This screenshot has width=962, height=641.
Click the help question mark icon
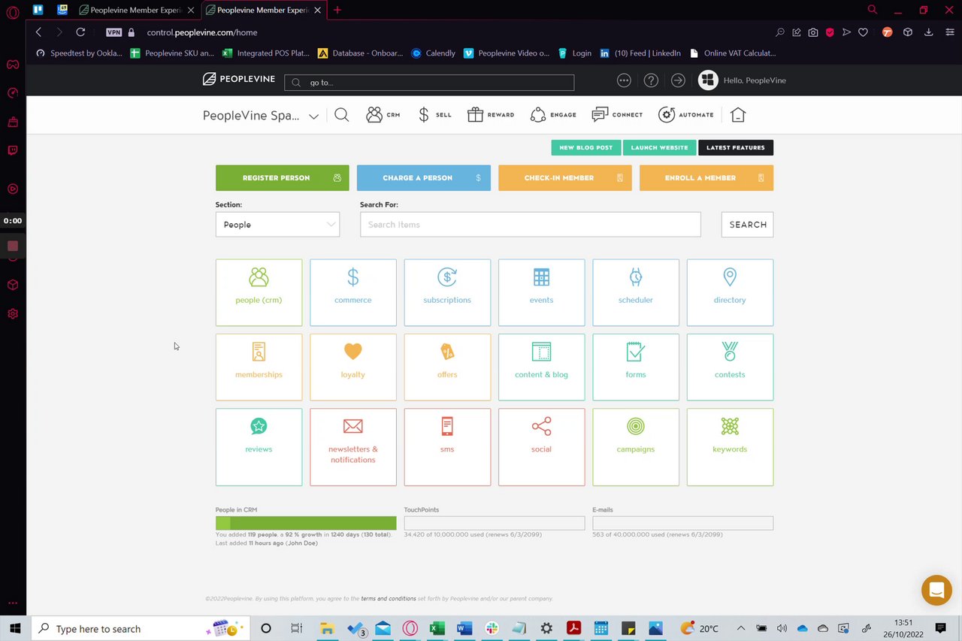[651, 80]
